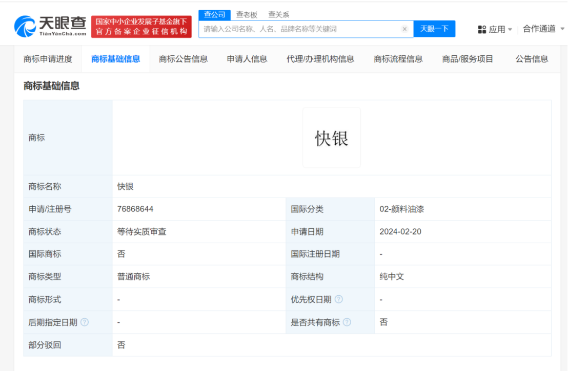
Task: Click the 天眼一下 search button
Action: (434, 29)
